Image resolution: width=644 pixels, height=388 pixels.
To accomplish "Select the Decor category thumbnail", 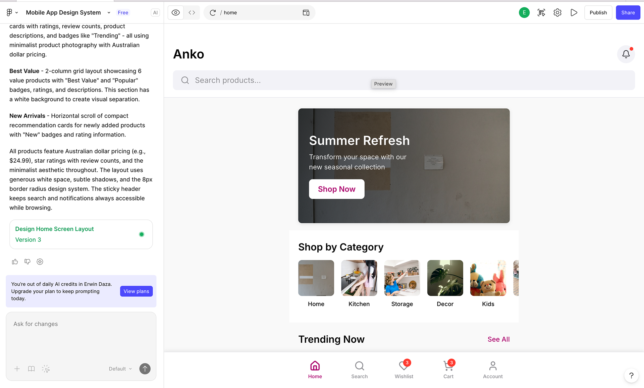I will click(x=445, y=278).
